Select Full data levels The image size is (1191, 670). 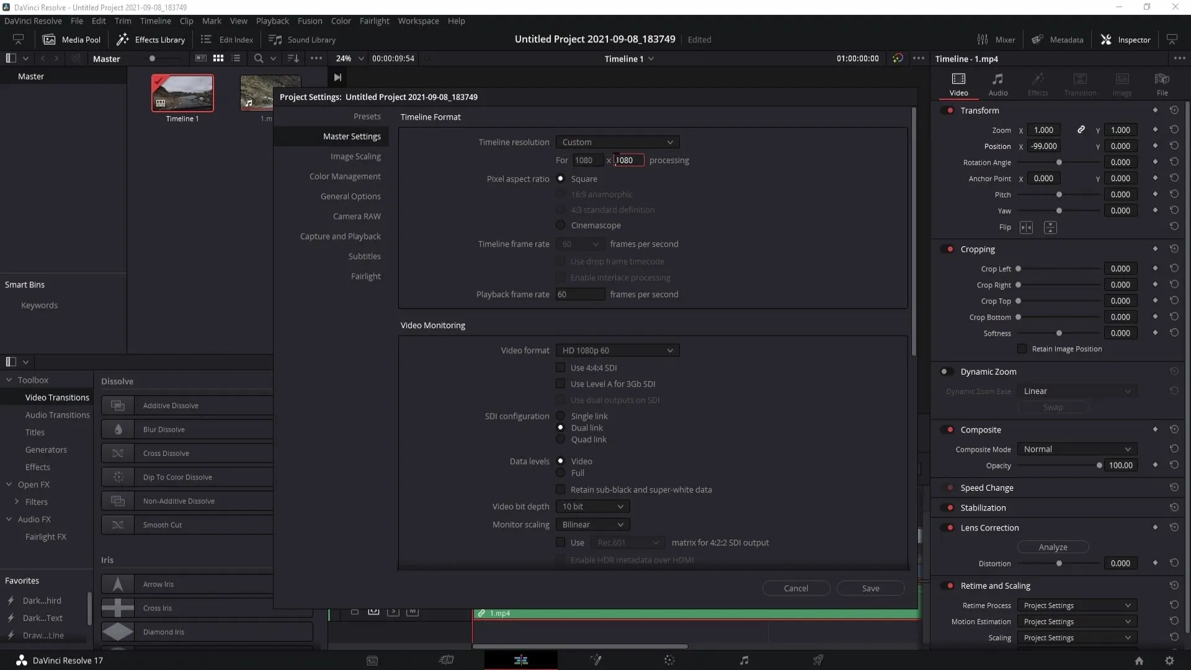coord(560,473)
